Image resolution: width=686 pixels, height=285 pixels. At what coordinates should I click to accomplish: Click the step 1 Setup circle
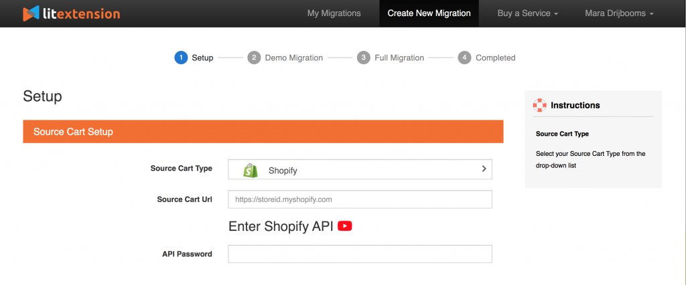click(180, 58)
